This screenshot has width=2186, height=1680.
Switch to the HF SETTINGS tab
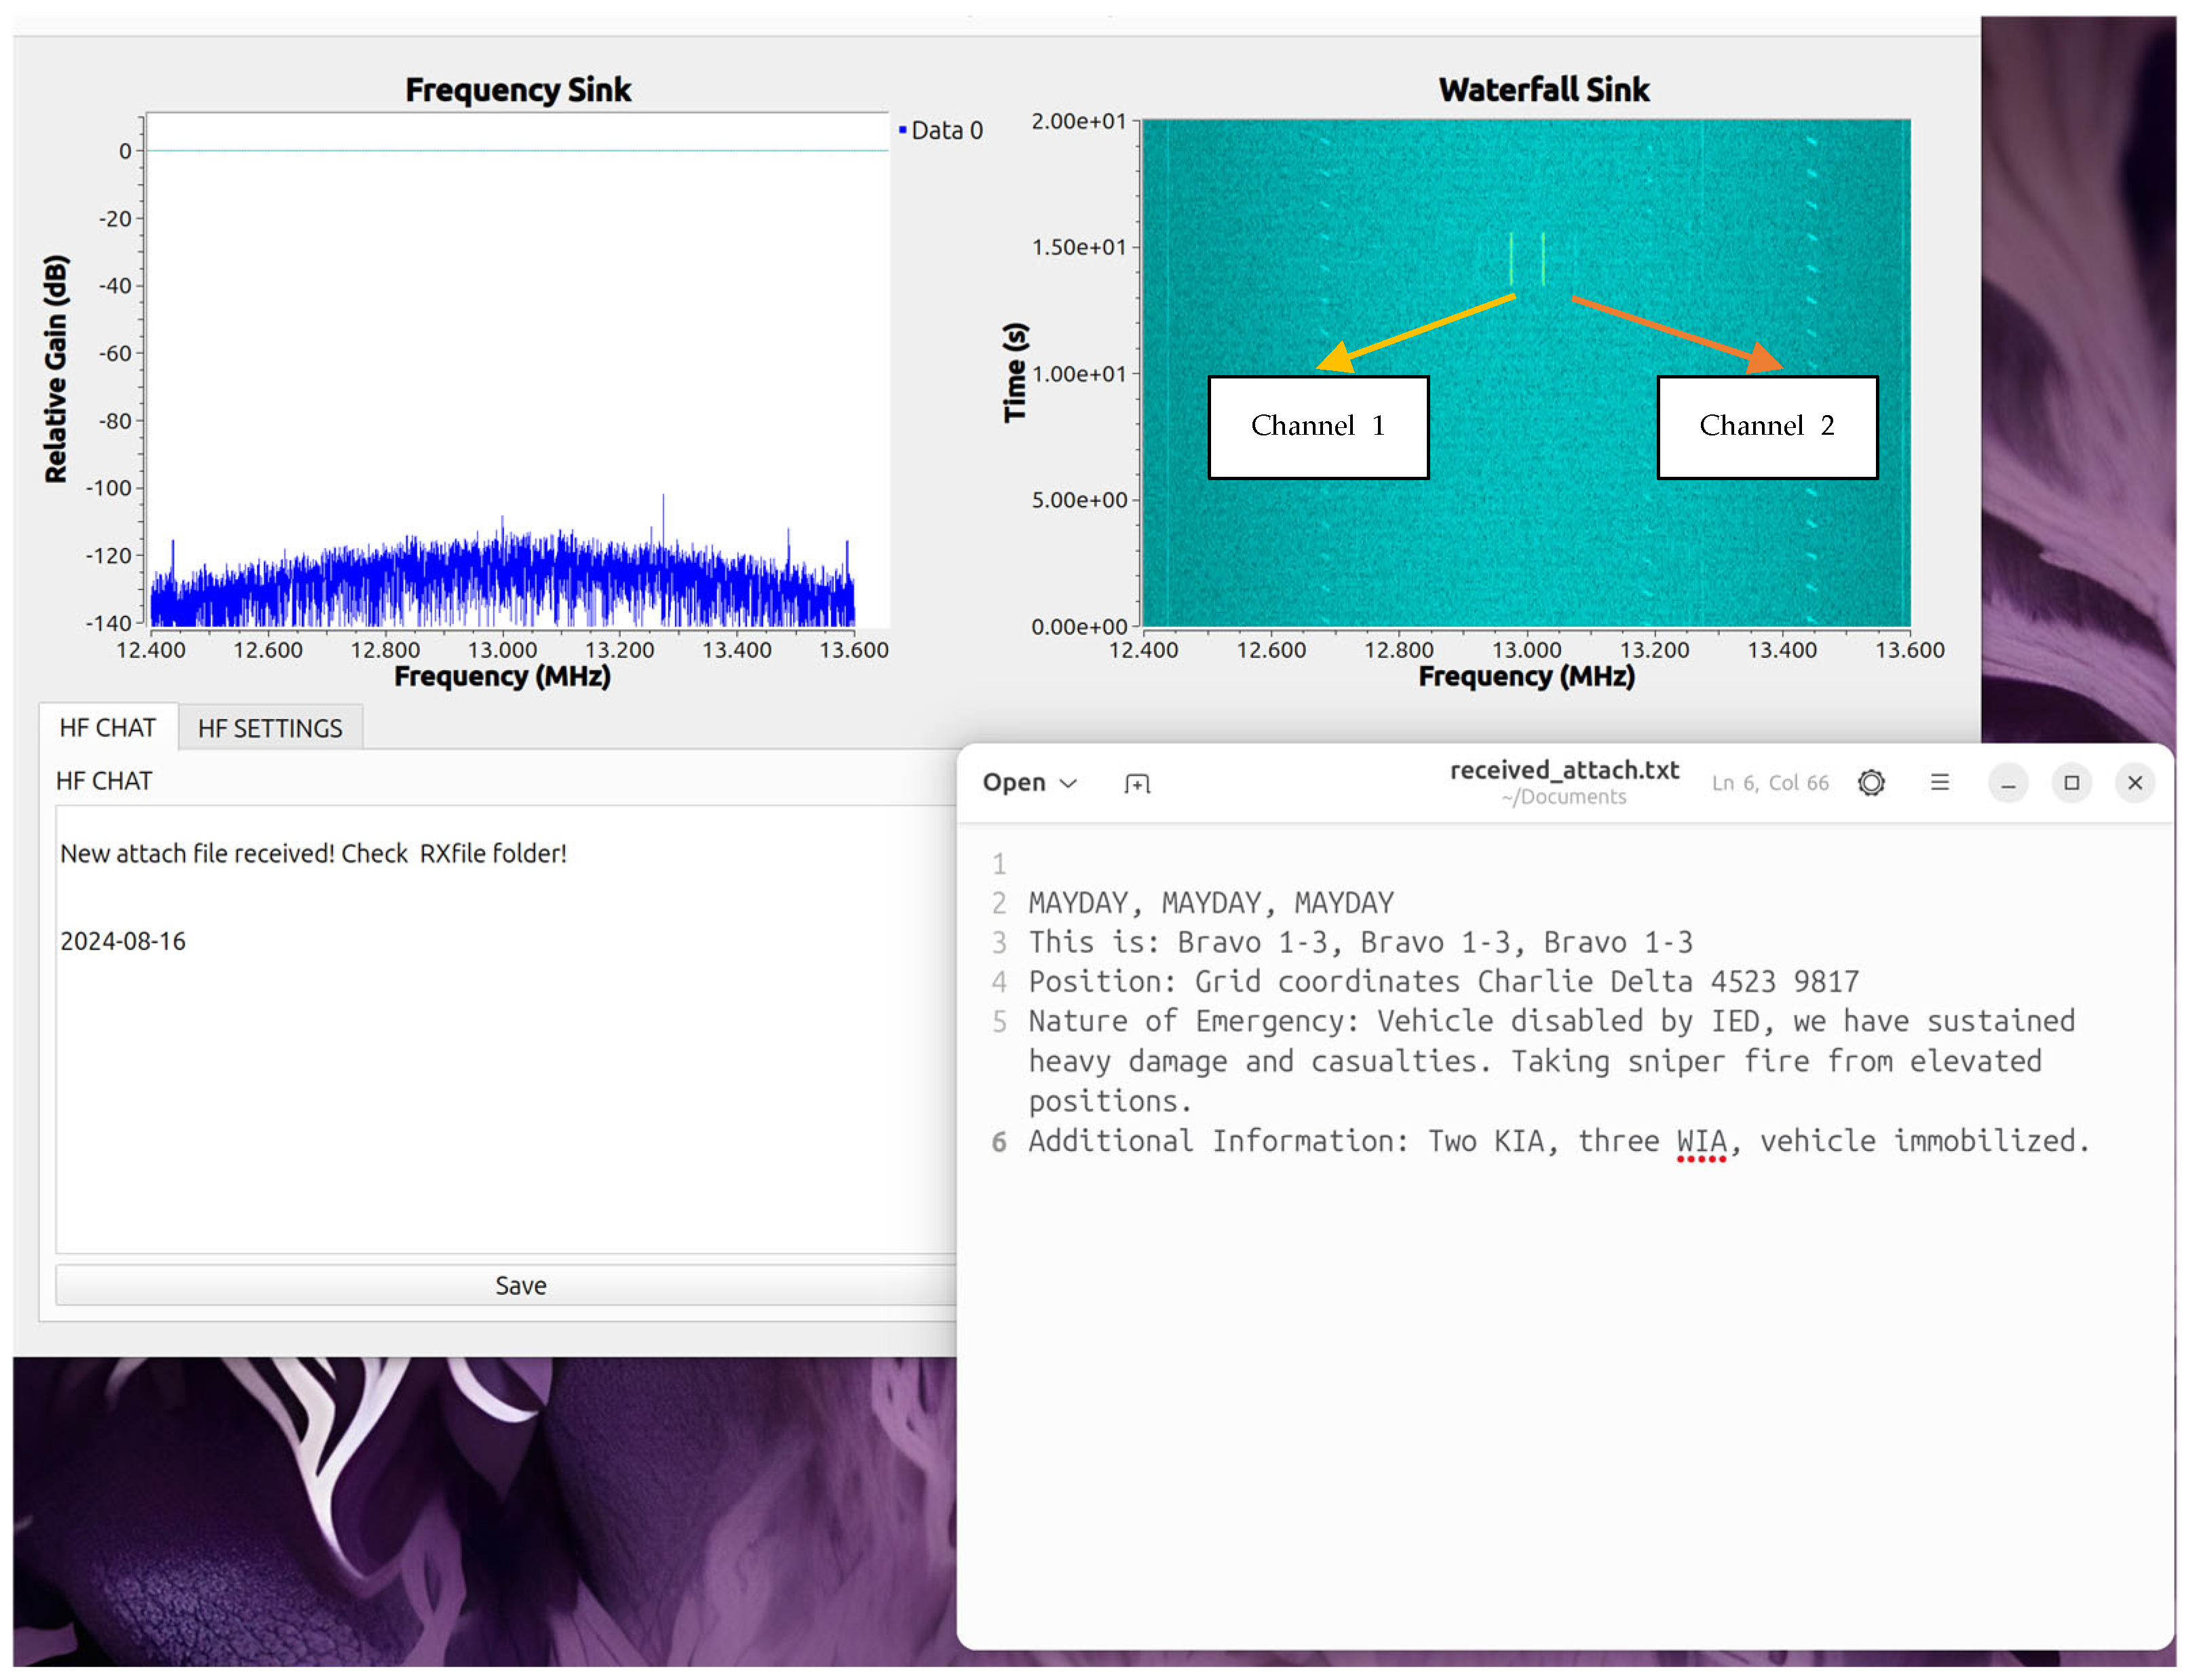click(270, 728)
